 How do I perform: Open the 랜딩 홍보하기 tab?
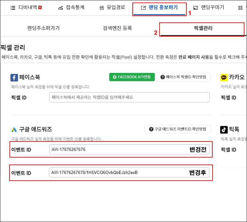pos(159,8)
